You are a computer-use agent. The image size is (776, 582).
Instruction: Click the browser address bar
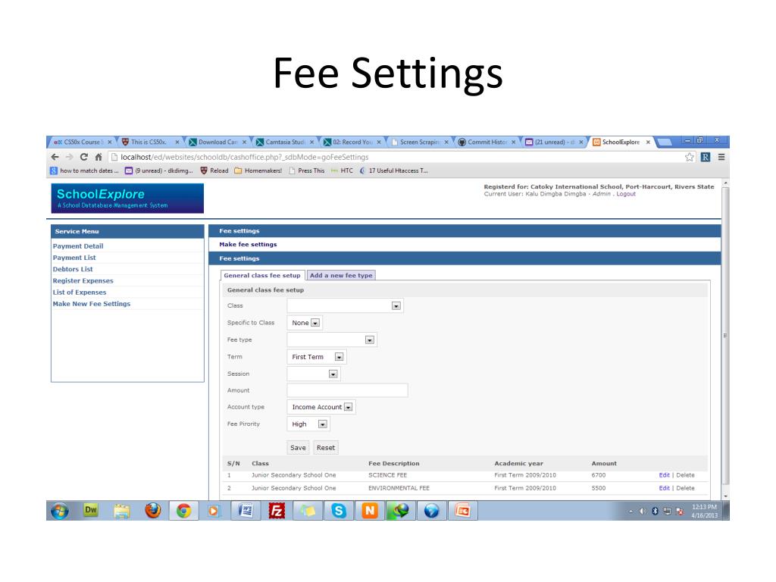tap(396, 157)
